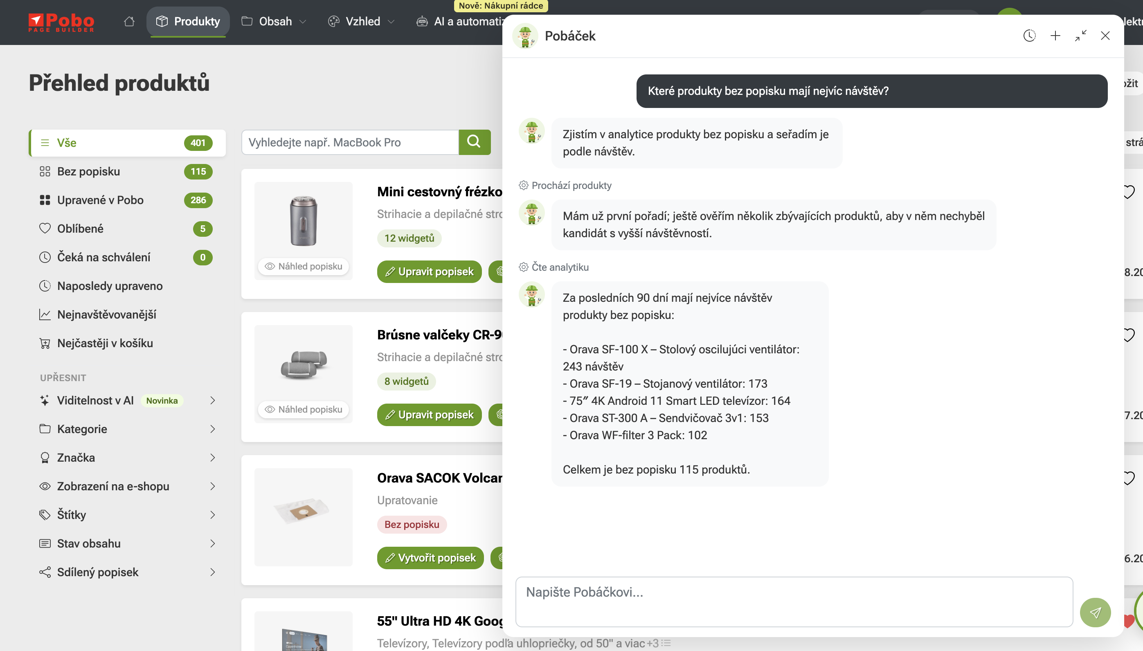
Task: Expand the Štítky filter
Action: 127,515
